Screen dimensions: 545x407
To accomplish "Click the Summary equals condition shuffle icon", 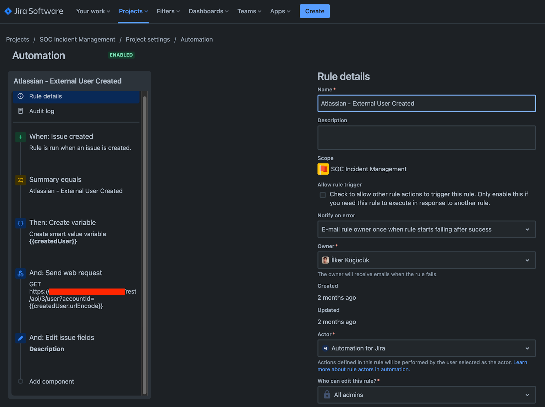I will coord(20,180).
